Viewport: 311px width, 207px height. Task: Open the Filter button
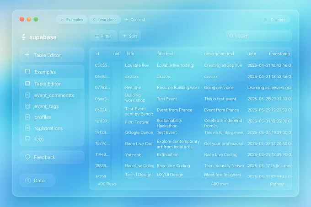click(x=103, y=36)
